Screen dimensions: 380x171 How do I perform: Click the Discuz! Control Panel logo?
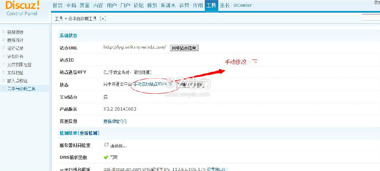point(22,8)
